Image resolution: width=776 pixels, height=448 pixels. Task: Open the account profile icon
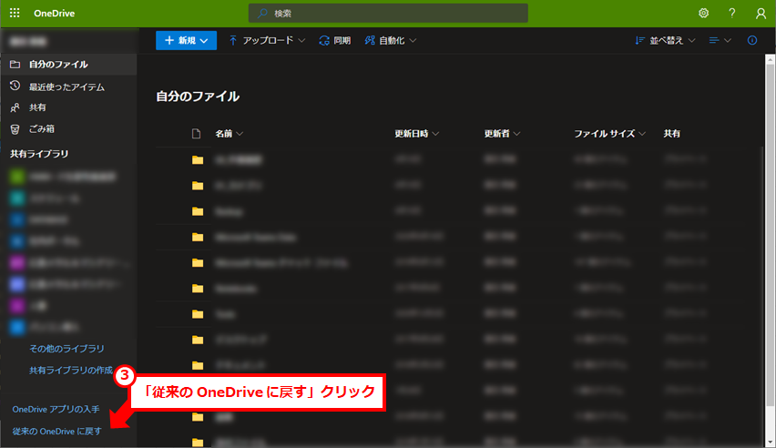click(761, 14)
